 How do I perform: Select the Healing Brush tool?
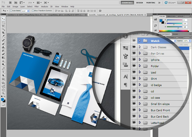[x=3, y=40]
